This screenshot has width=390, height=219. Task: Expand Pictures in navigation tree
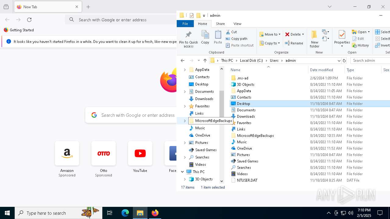(185, 143)
